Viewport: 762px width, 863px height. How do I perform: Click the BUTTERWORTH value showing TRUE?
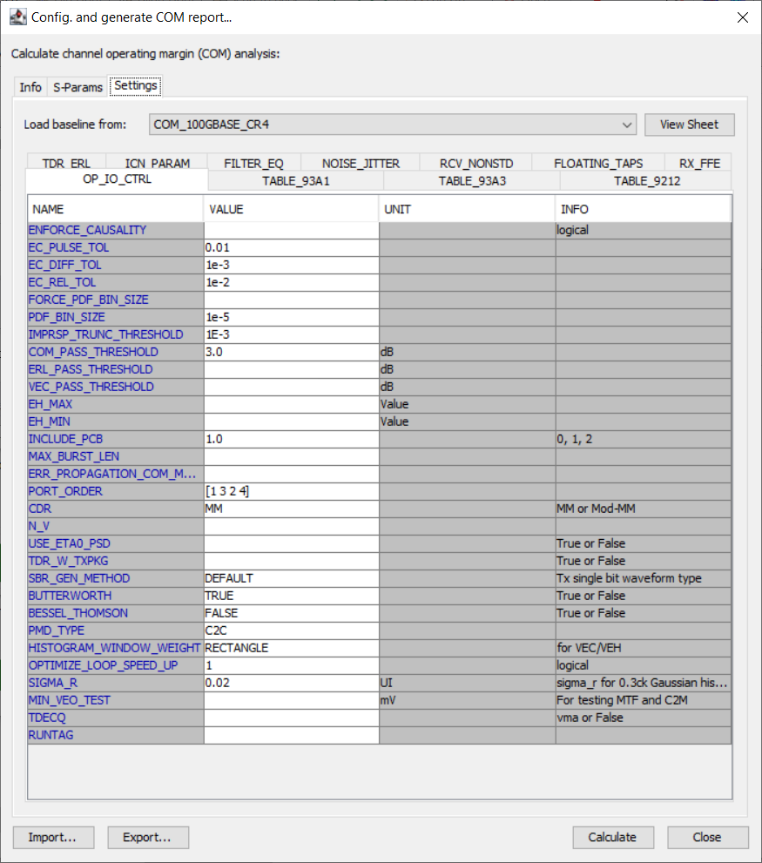click(287, 595)
